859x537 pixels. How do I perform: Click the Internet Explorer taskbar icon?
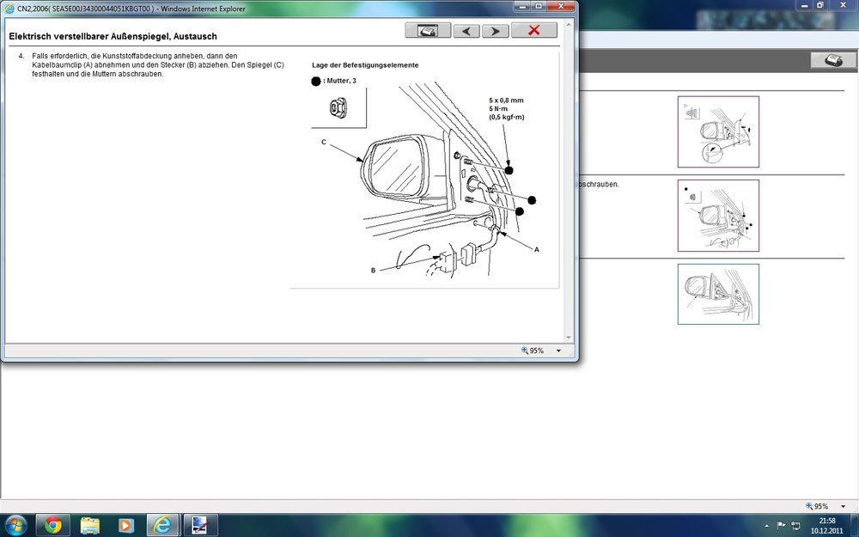[x=163, y=524]
